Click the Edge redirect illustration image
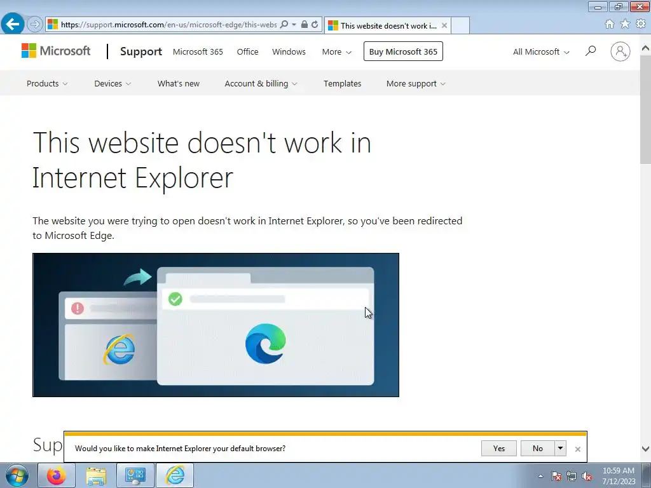Screen dimensions: 651x488 pos(216,325)
